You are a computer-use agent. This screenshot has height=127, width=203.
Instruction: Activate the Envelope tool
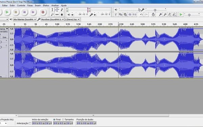tap(57, 10)
